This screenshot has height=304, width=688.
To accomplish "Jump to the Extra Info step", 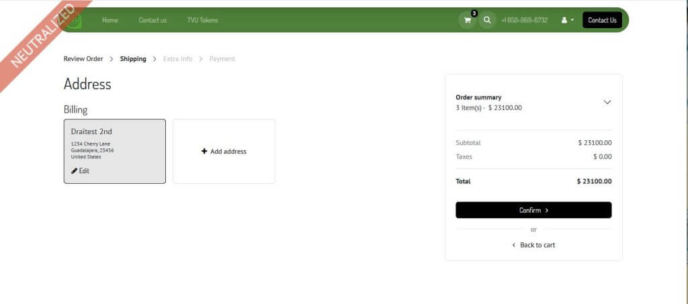I will pos(177,59).
